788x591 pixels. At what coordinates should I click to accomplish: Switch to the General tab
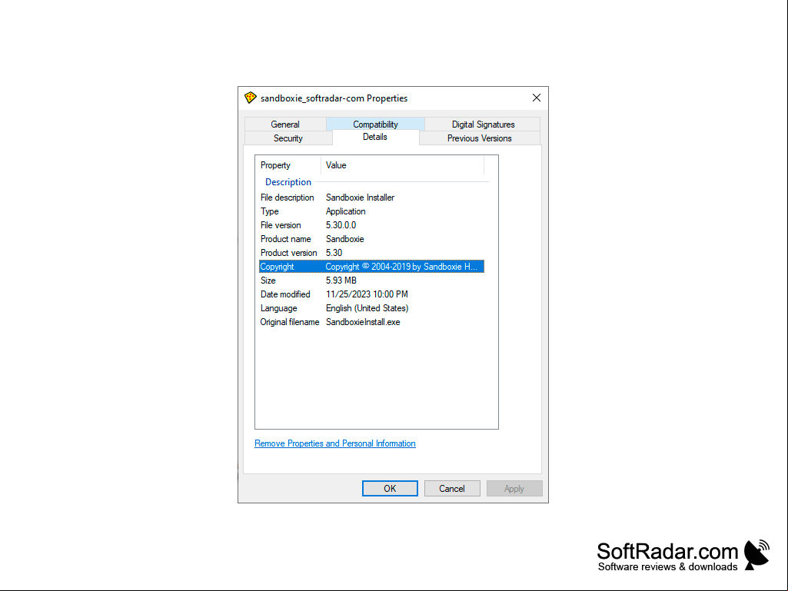pyautogui.click(x=285, y=125)
